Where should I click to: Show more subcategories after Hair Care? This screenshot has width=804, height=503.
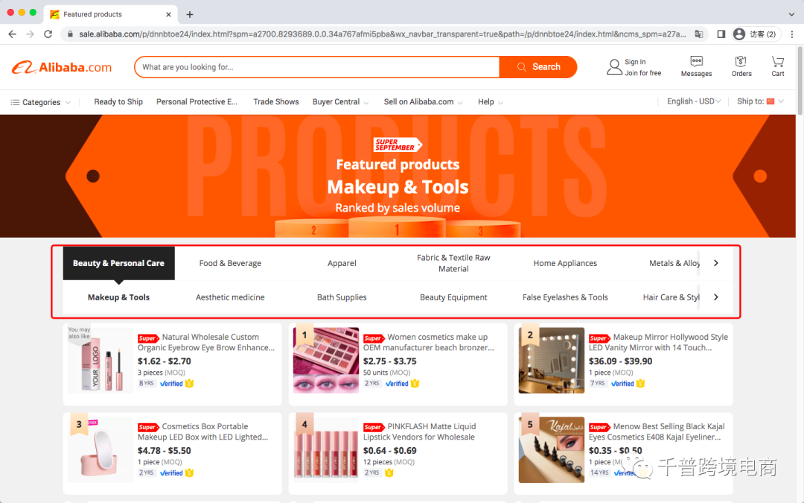coord(716,297)
